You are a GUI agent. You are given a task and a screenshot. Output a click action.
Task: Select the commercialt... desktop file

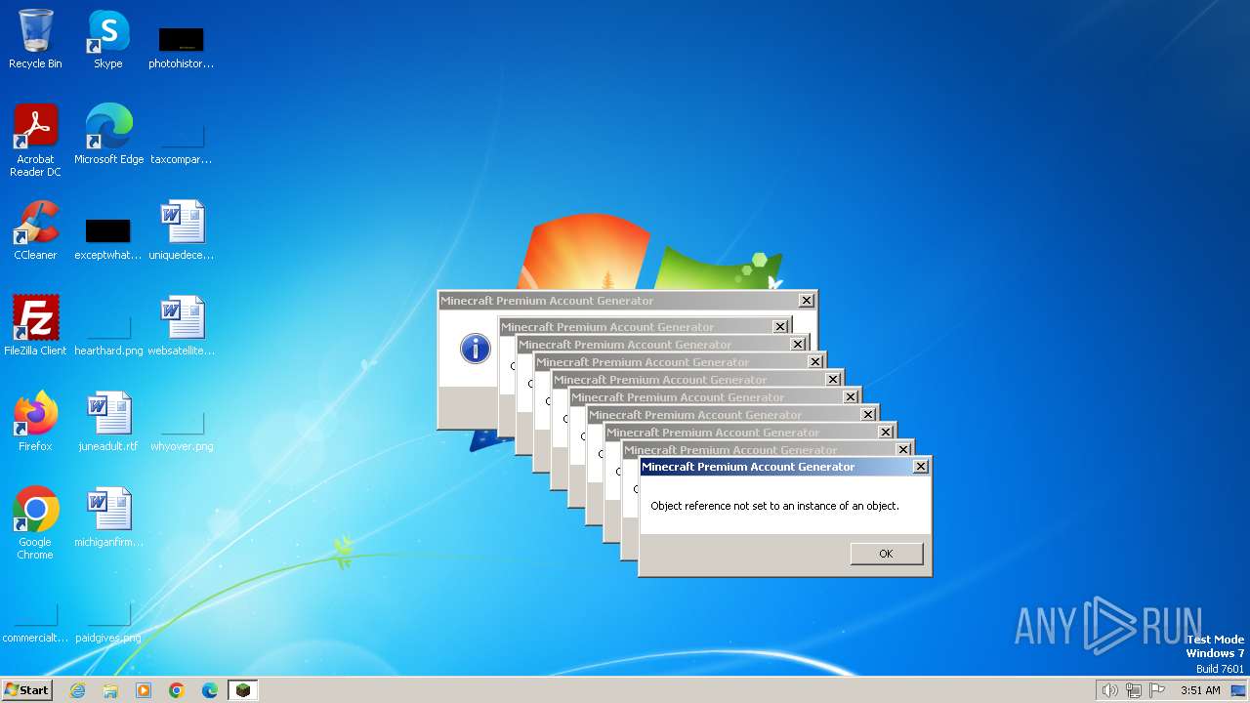click(35, 622)
